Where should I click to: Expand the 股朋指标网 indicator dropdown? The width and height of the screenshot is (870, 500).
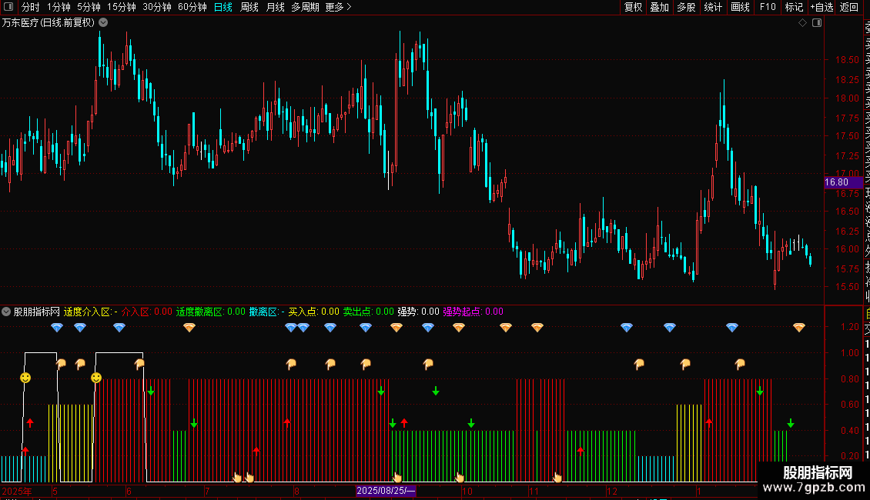[x=6, y=312]
